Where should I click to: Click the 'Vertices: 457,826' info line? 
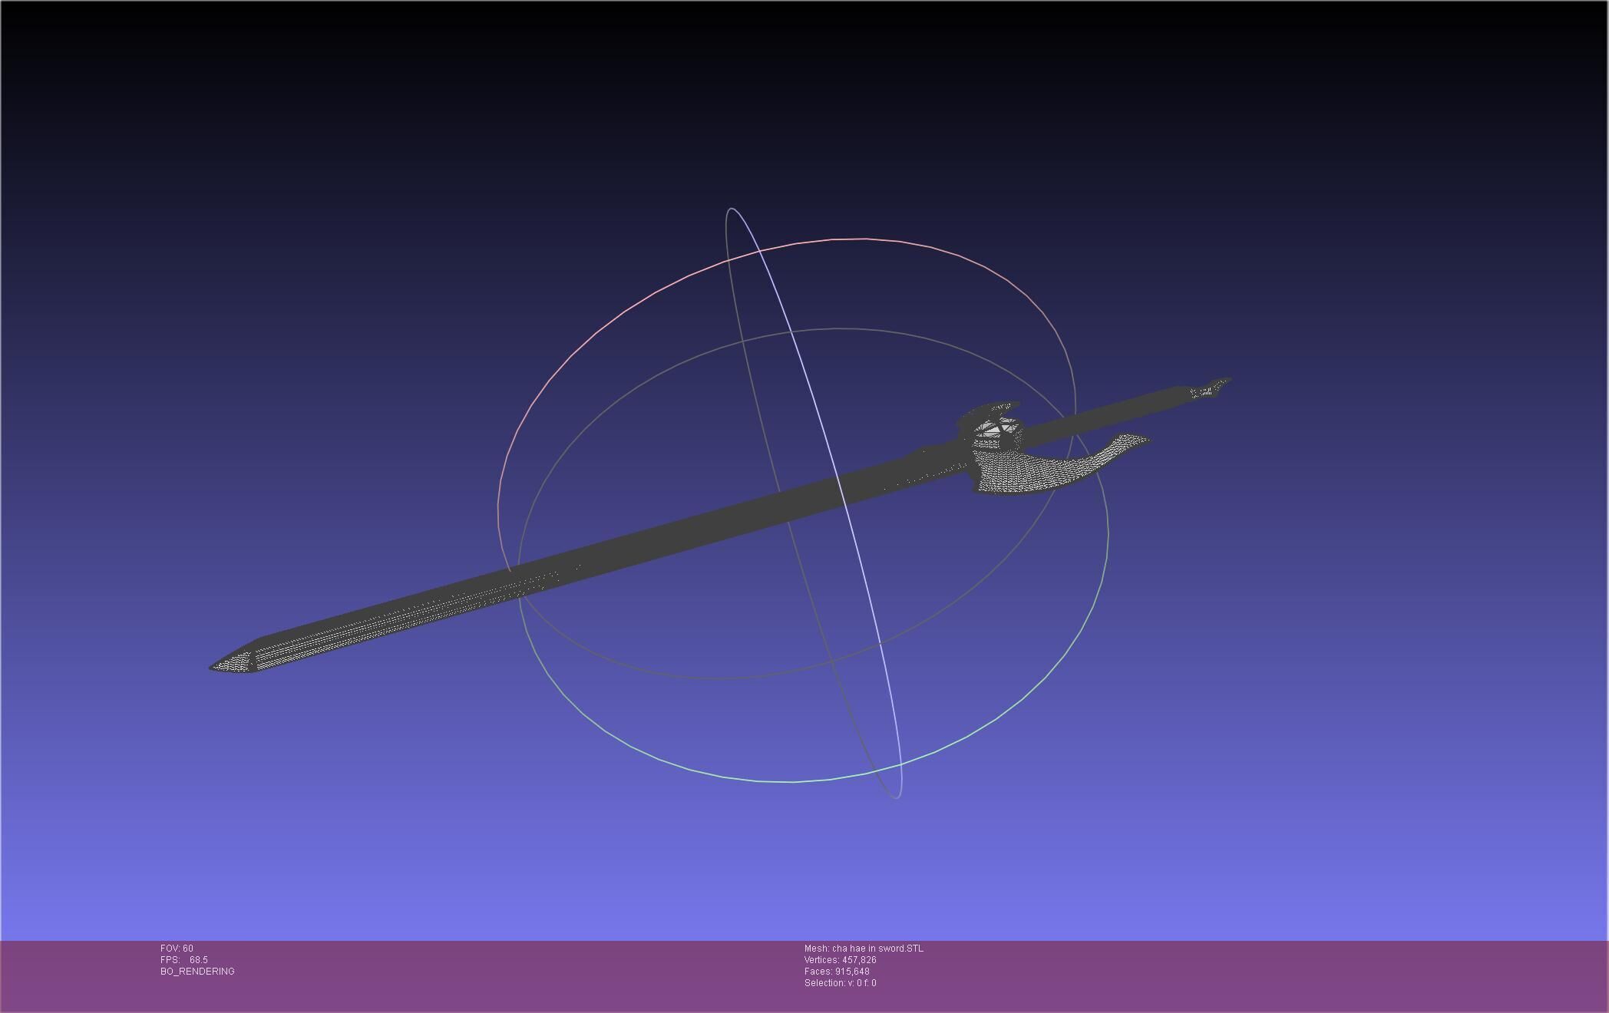pos(840,960)
